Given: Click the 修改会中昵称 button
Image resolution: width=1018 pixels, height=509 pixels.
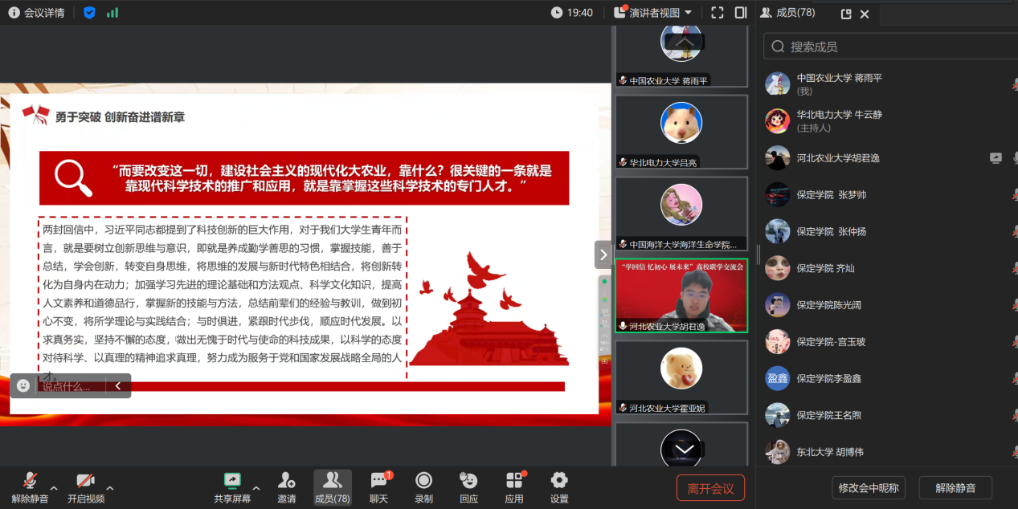Looking at the screenshot, I should (x=869, y=487).
